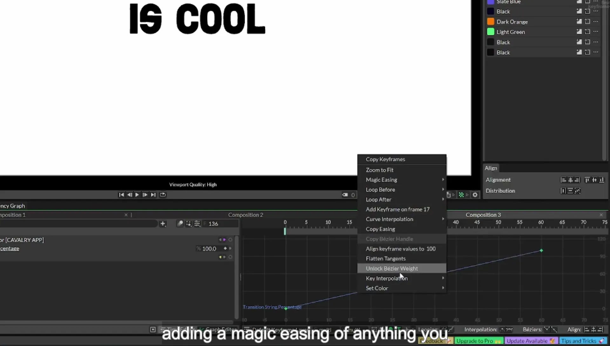Click the add-fill icon on Dark Orange row
Screen dimensions: 610x346
tap(579, 21)
